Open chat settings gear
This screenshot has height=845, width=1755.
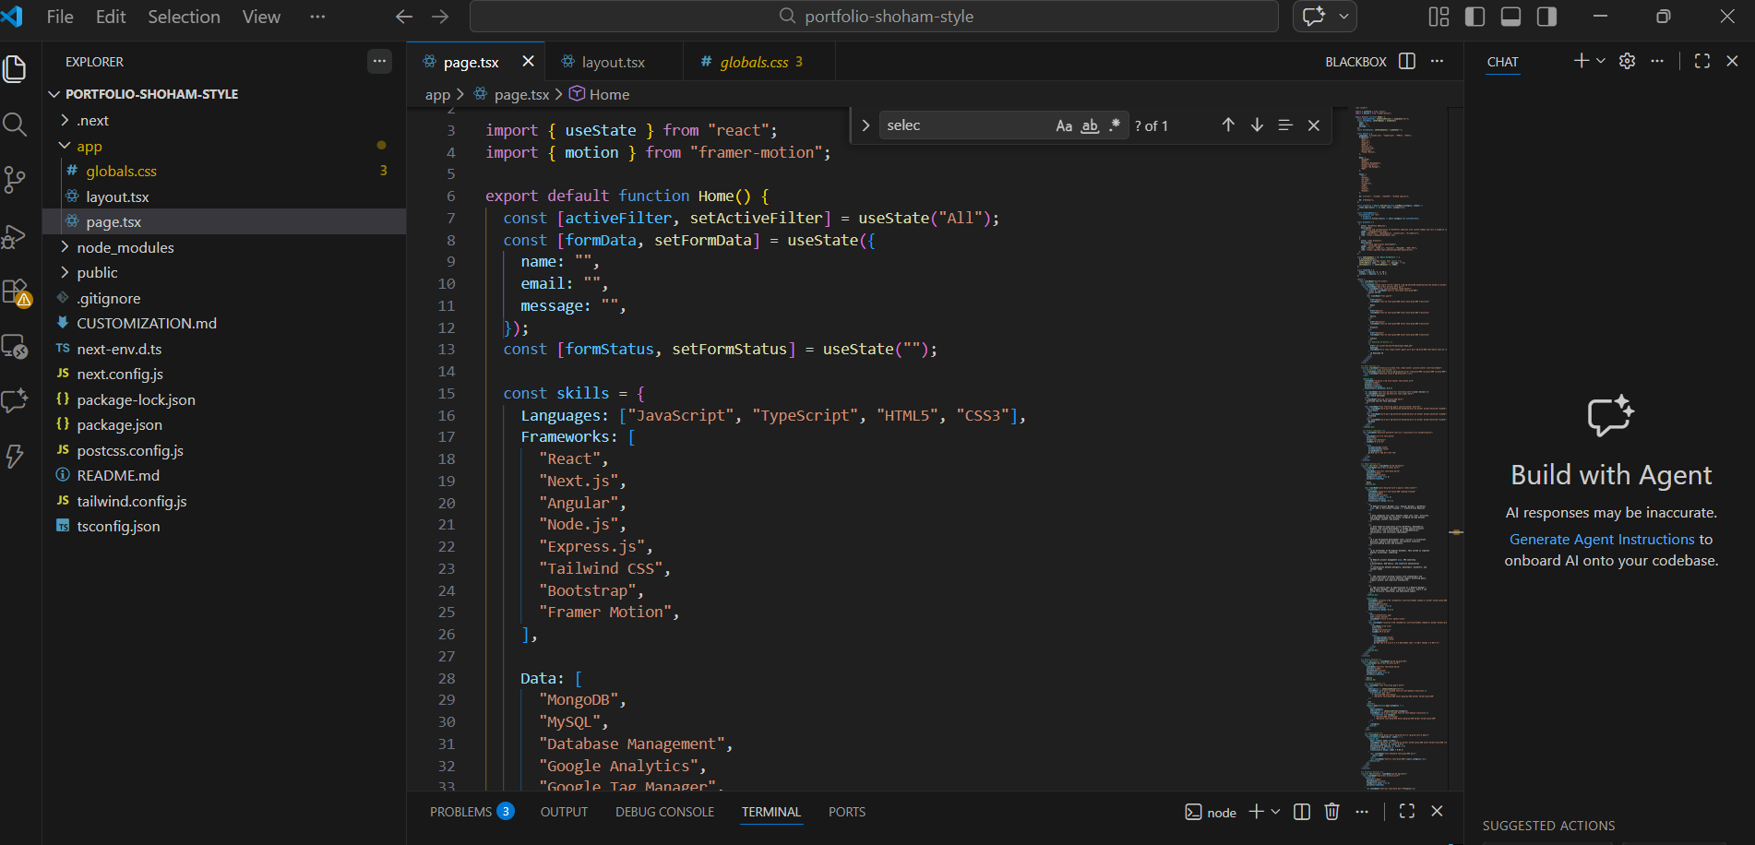[1627, 61]
